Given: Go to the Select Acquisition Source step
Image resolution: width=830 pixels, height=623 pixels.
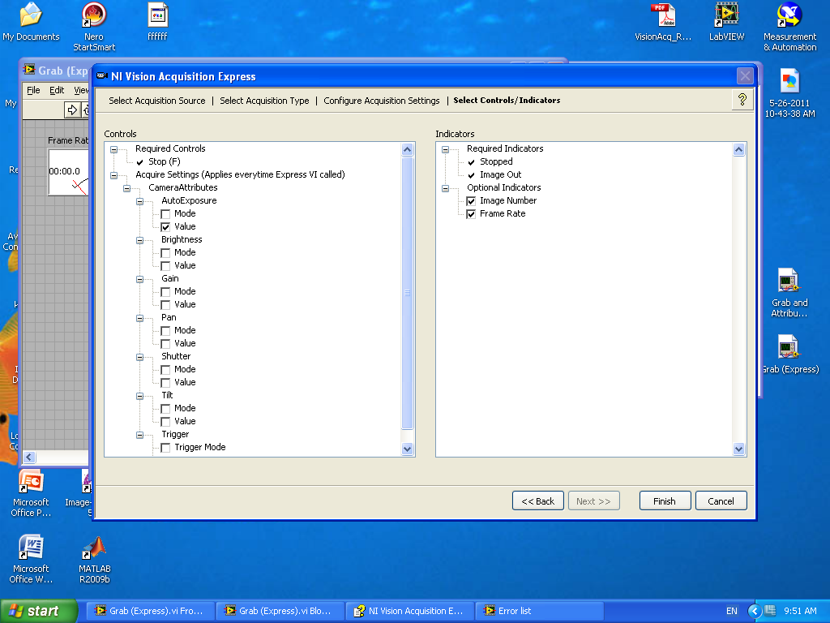Looking at the screenshot, I should [156, 101].
